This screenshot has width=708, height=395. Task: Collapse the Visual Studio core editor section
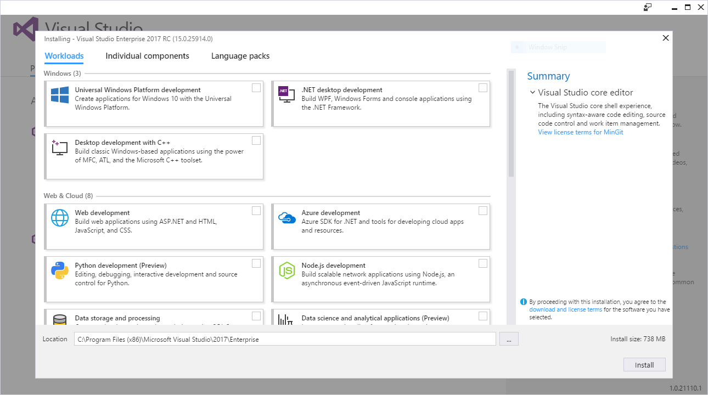[532, 93]
